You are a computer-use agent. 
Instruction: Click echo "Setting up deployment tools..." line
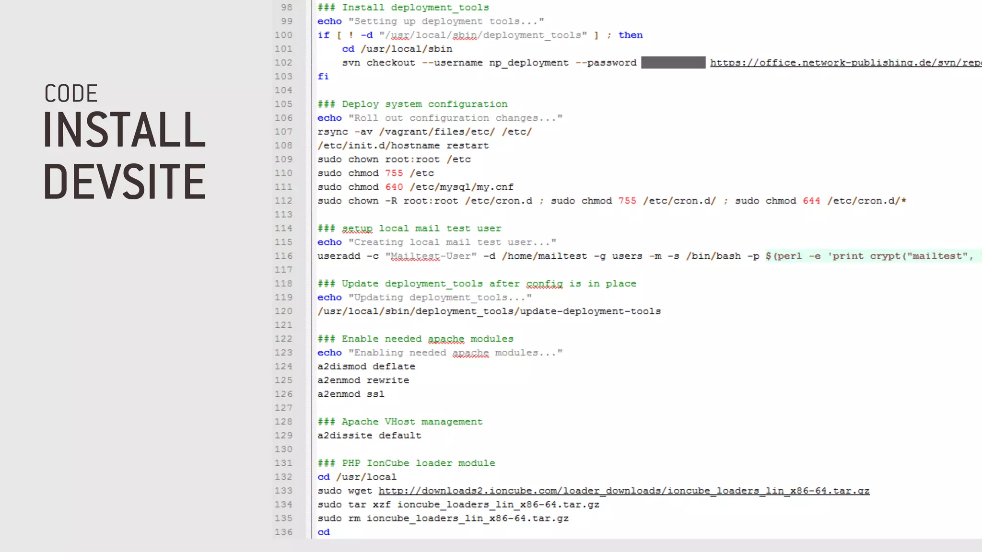(431, 22)
